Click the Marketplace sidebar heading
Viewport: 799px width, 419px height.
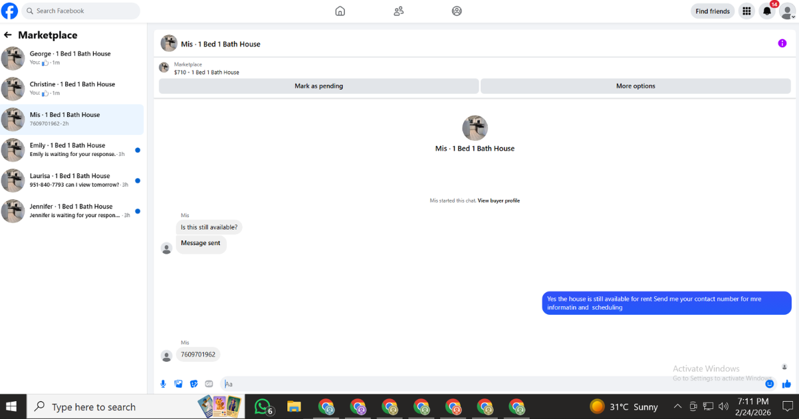coord(48,35)
